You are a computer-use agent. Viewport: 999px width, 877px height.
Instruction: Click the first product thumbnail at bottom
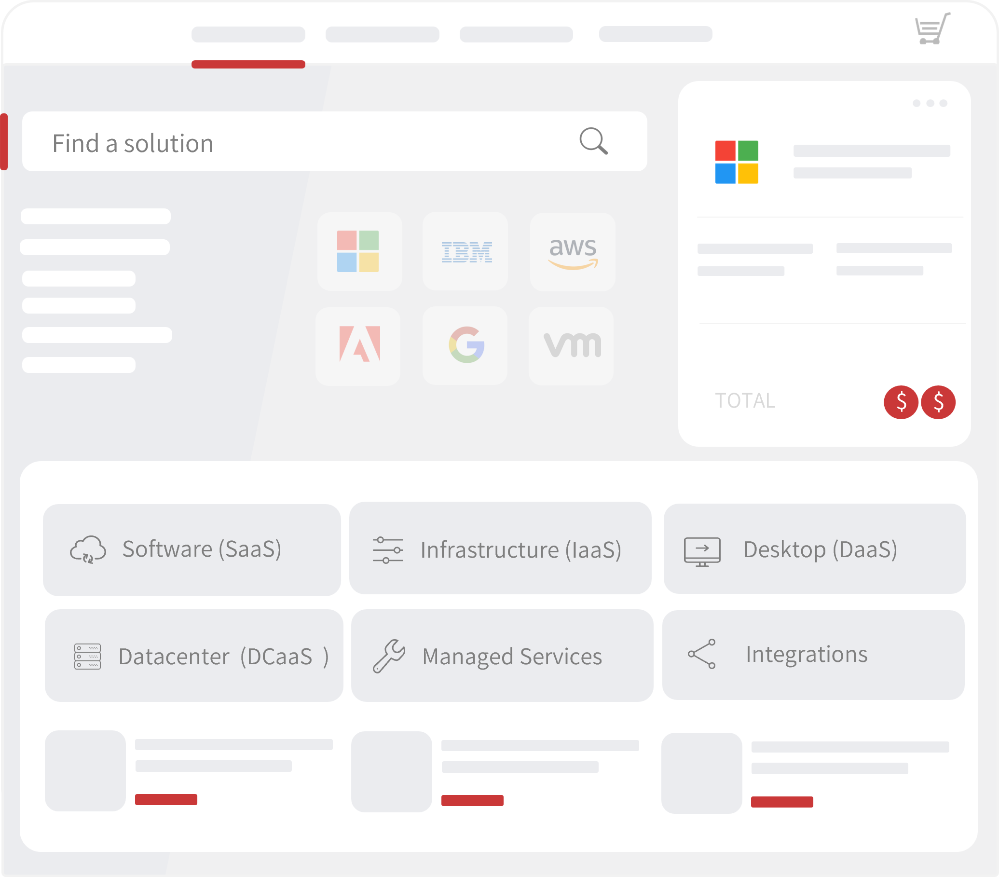85,771
